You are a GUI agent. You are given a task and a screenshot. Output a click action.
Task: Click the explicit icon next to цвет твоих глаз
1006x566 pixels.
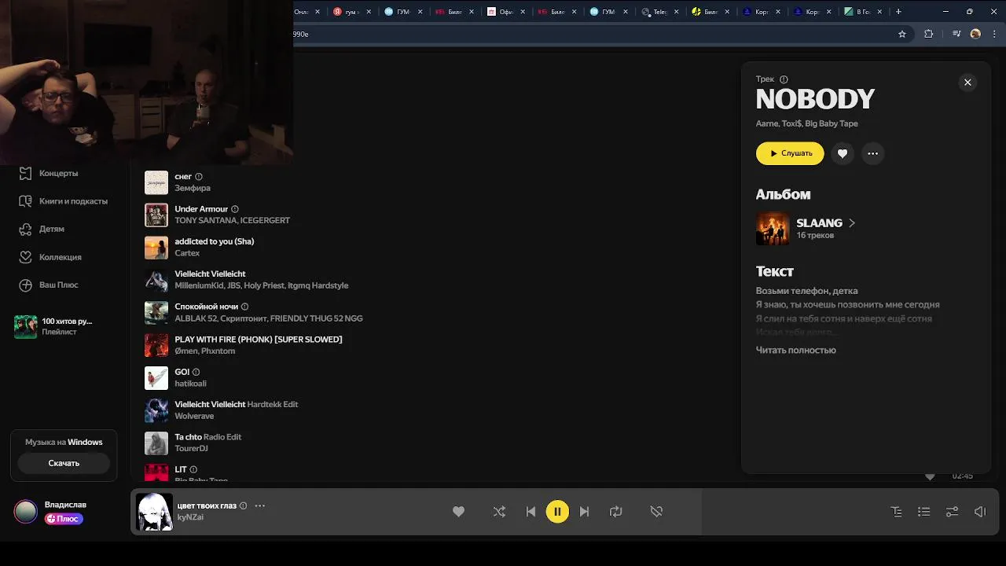click(243, 505)
